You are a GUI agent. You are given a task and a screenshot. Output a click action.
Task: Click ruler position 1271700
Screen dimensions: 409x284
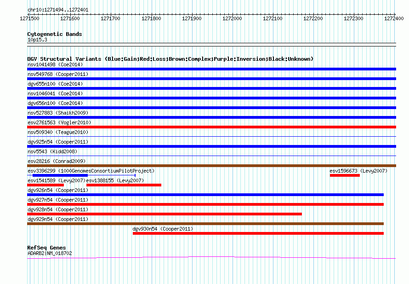click(110, 18)
